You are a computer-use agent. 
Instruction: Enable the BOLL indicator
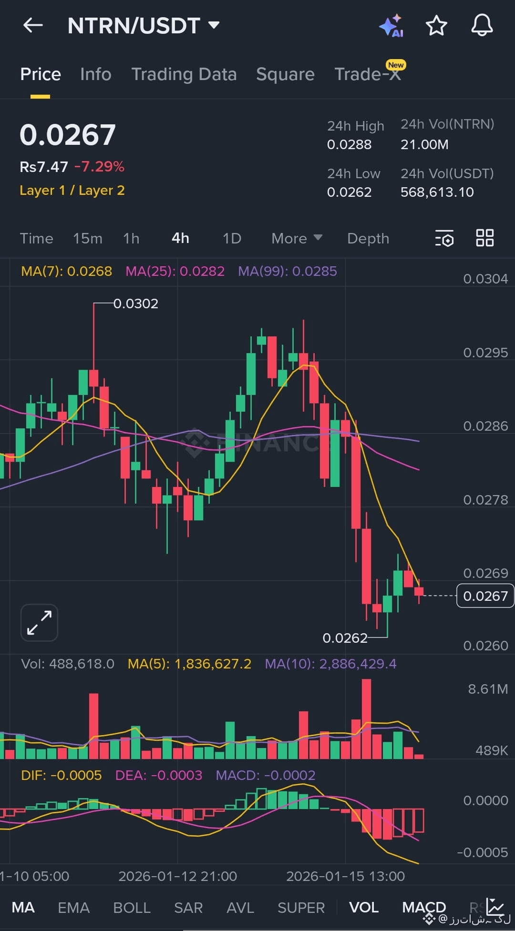pos(132,907)
